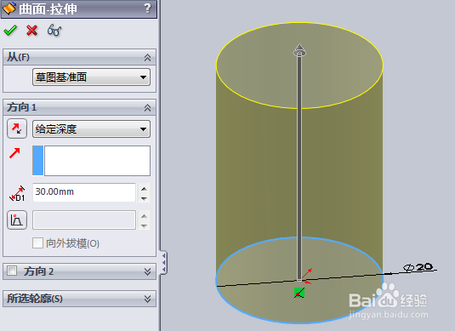Enable the 方向 2 checkbox
This screenshot has width=455, height=331.
coord(12,271)
